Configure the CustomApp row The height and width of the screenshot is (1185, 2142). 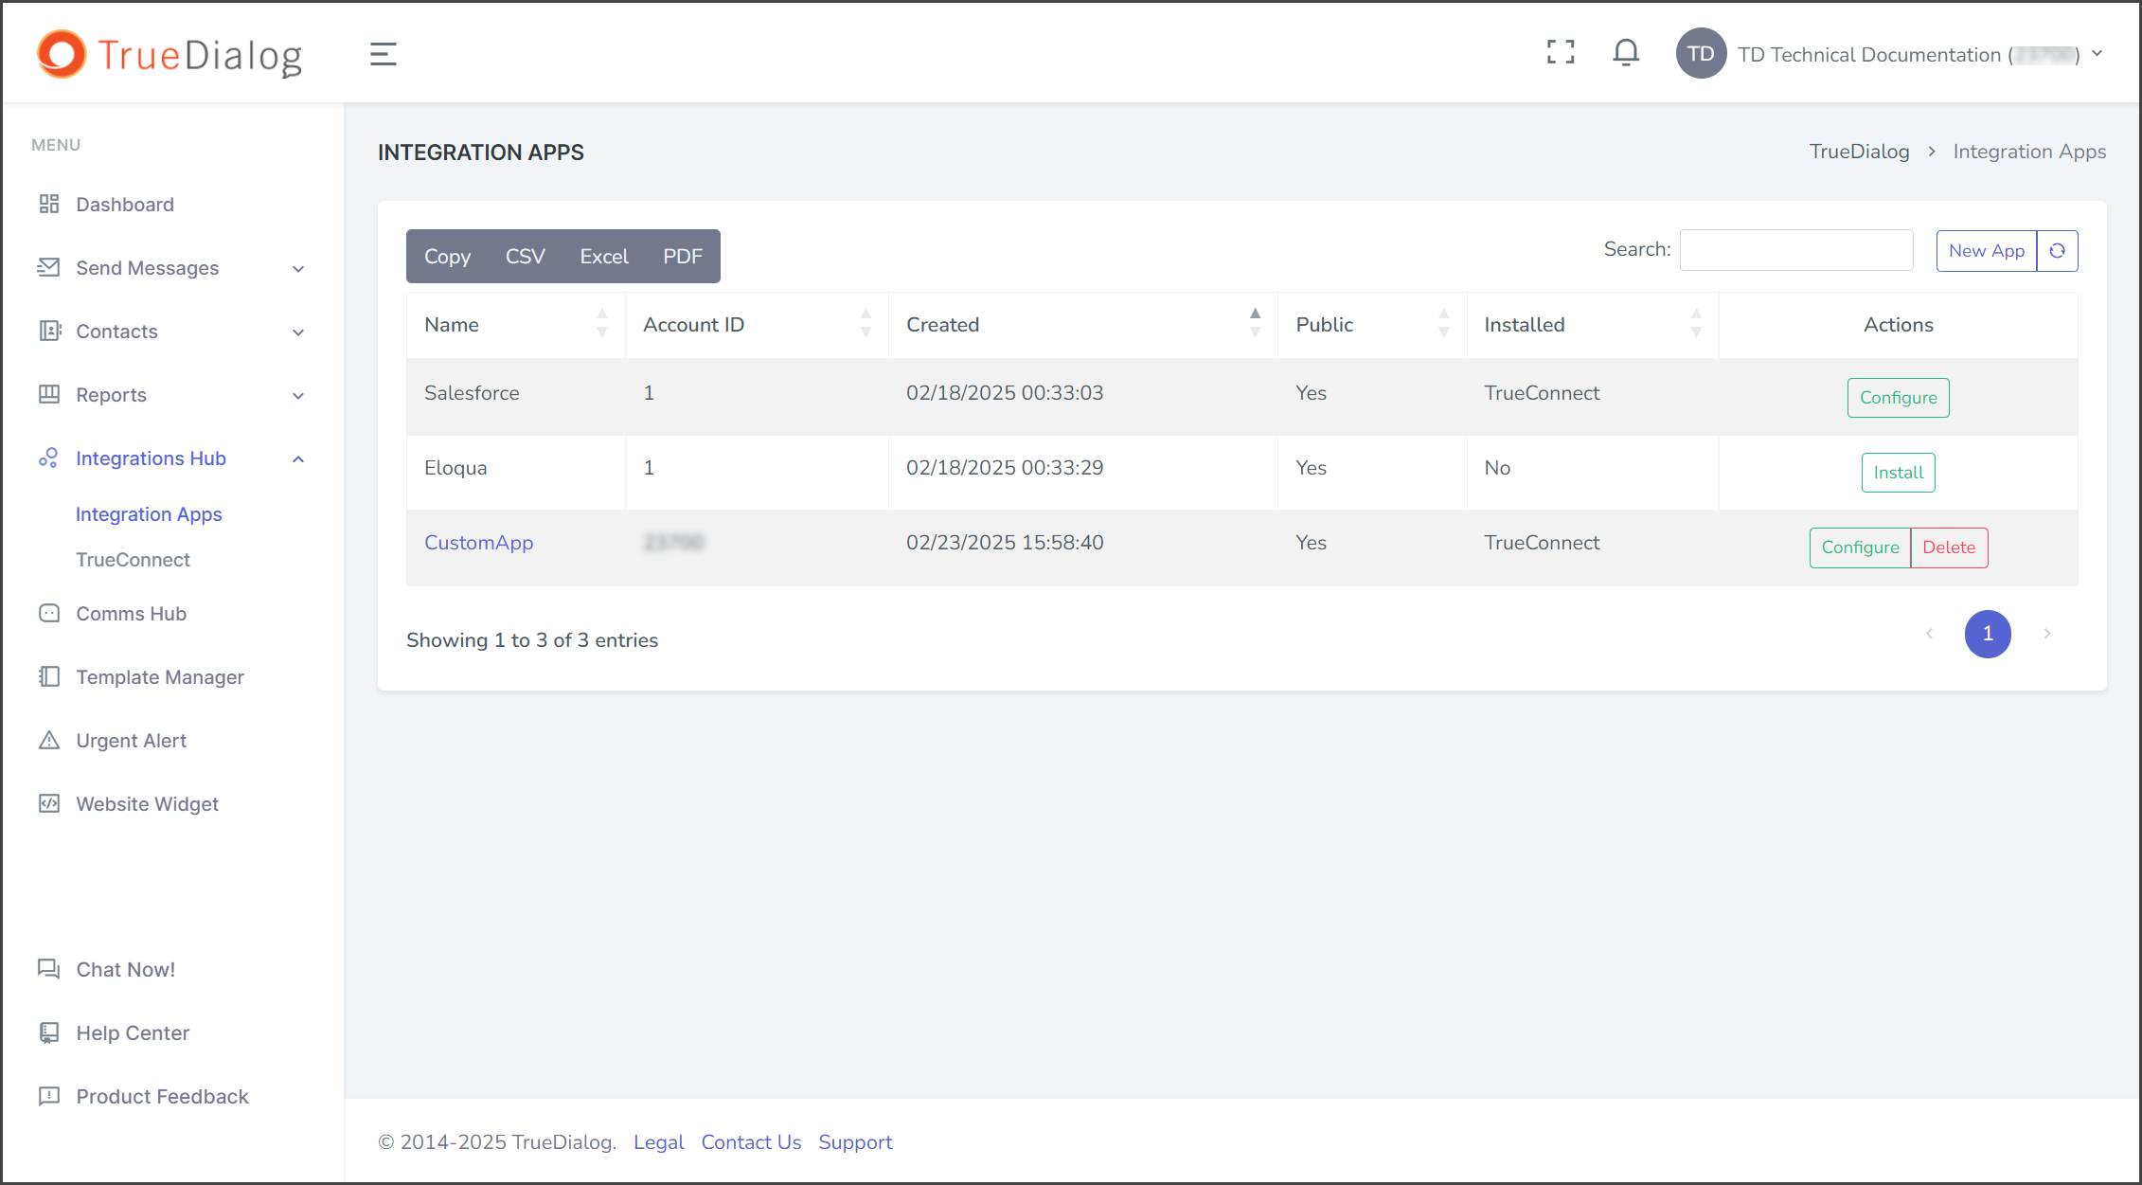coord(1860,548)
